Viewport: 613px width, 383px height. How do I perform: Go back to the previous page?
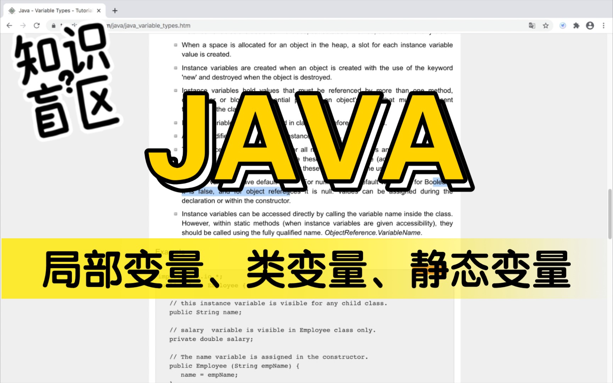pyautogui.click(x=10, y=26)
